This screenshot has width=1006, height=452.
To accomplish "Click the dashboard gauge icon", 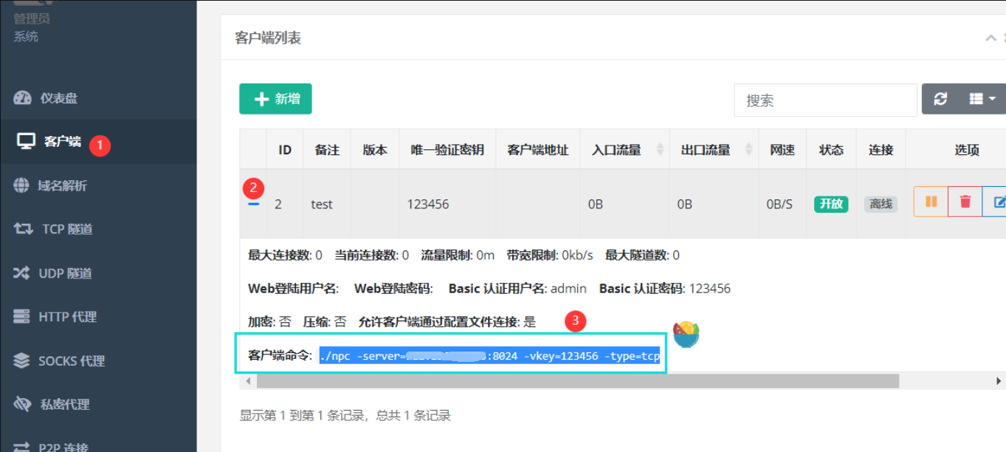I will [x=23, y=98].
